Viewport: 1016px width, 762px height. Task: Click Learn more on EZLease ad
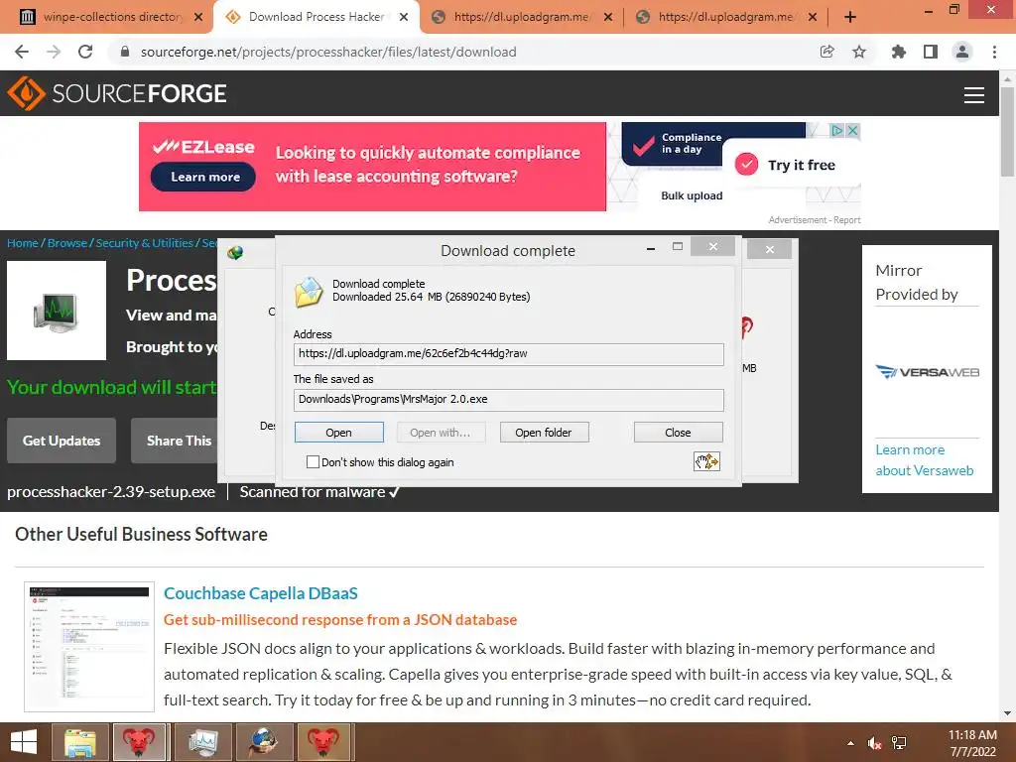(204, 177)
